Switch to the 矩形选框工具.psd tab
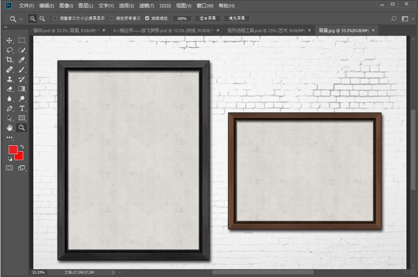Viewport: 418px width, 277px height. tap(266, 31)
